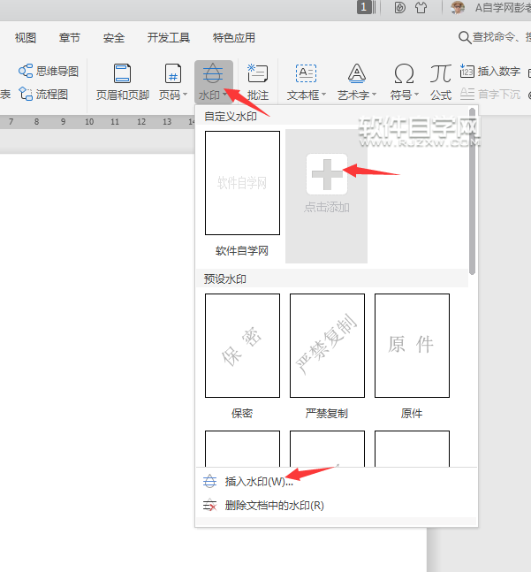The height and width of the screenshot is (572, 531).
Task: Click the 水印 watermark icon
Action: coord(213,73)
